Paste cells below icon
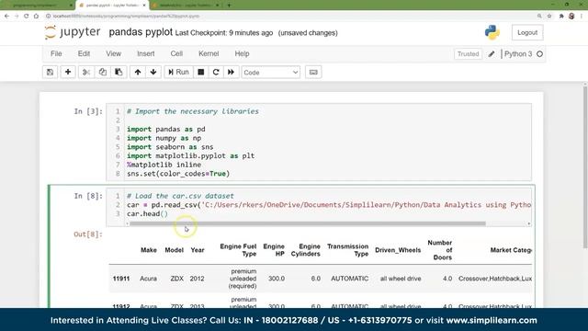This screenshot has width=588, height=331. click(x=119, y=72)
